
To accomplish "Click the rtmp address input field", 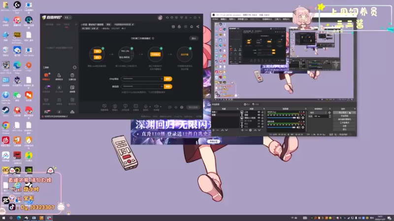I will click(142, 79).
